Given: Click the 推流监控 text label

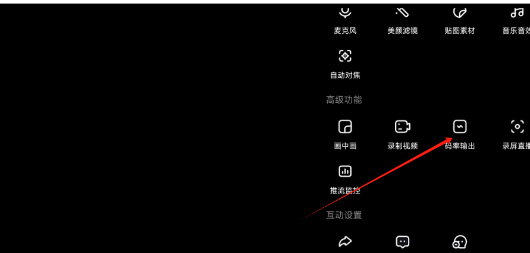Looking at the screenshot, I should tap(345, 191).
